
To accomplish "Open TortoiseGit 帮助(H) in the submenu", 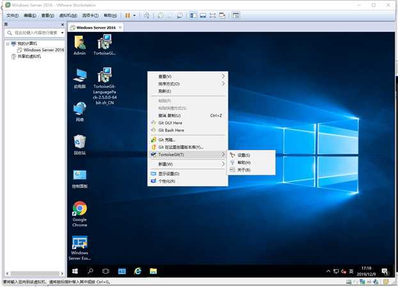I will pyautogui.click(x=251, y=163).
